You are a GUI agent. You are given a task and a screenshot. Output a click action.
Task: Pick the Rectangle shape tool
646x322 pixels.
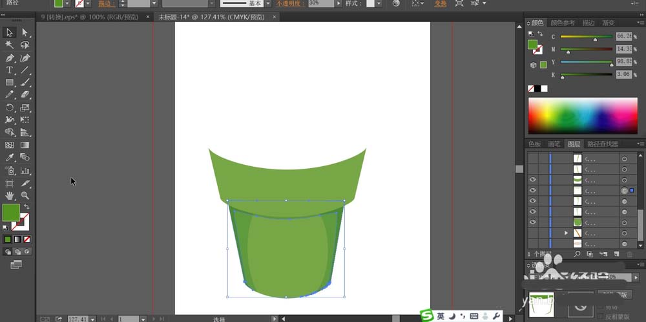(10, 83)
